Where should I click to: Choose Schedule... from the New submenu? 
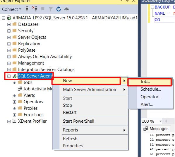(150, 89)
